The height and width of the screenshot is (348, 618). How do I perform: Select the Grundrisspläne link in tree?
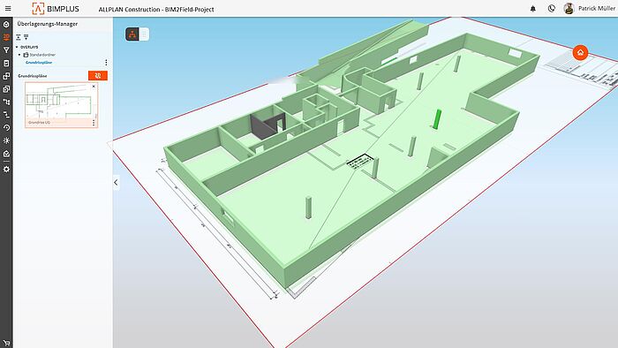[39, 63]
